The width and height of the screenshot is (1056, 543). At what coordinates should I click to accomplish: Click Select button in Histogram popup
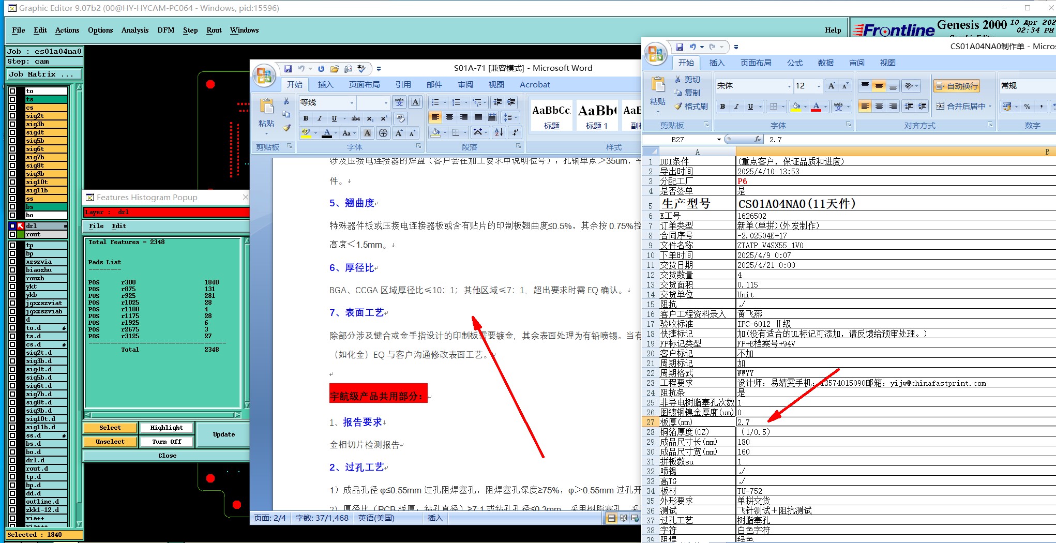tap(110, 428)
